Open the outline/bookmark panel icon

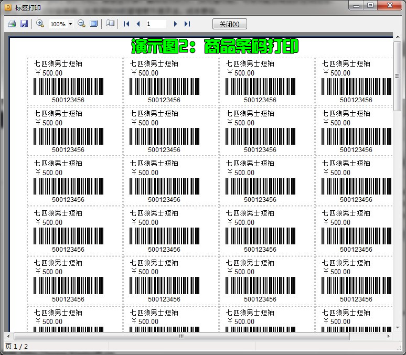coord(110,24)
